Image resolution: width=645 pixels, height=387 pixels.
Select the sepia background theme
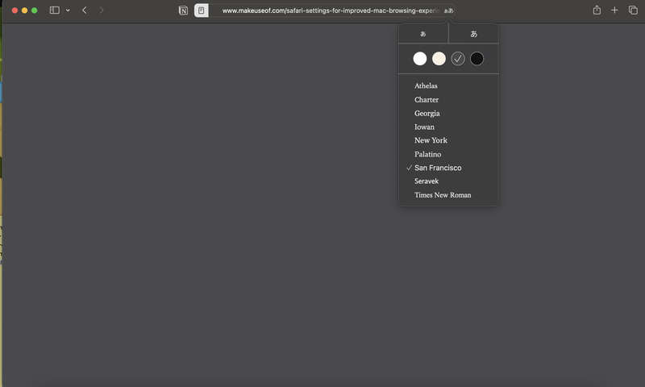tap(439, 58)
